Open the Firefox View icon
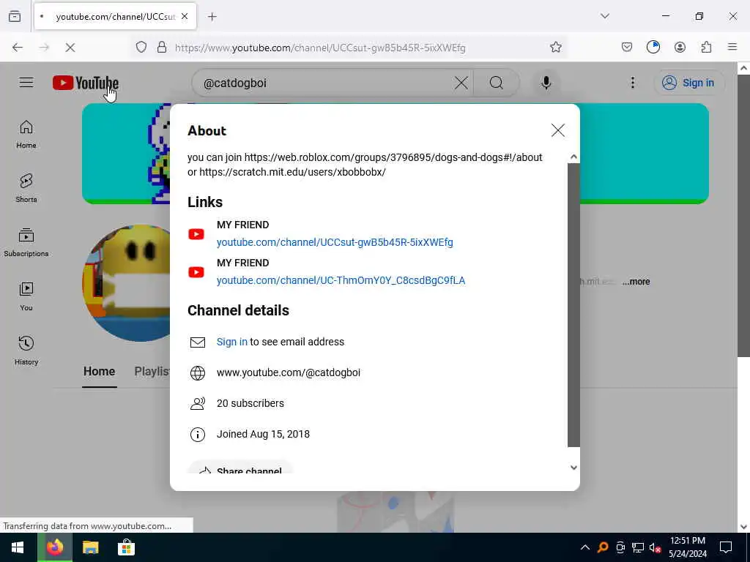Screen dimensions: 750x562 [x=15, y=16]
